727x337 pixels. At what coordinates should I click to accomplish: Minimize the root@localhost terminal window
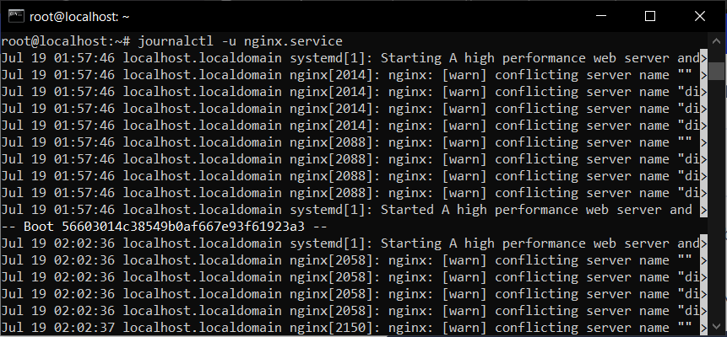tap(601, 16)
